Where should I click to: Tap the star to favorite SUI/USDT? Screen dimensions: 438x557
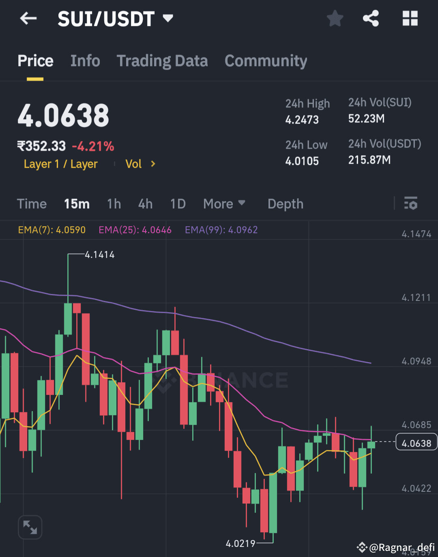click(x=335, y=18)
